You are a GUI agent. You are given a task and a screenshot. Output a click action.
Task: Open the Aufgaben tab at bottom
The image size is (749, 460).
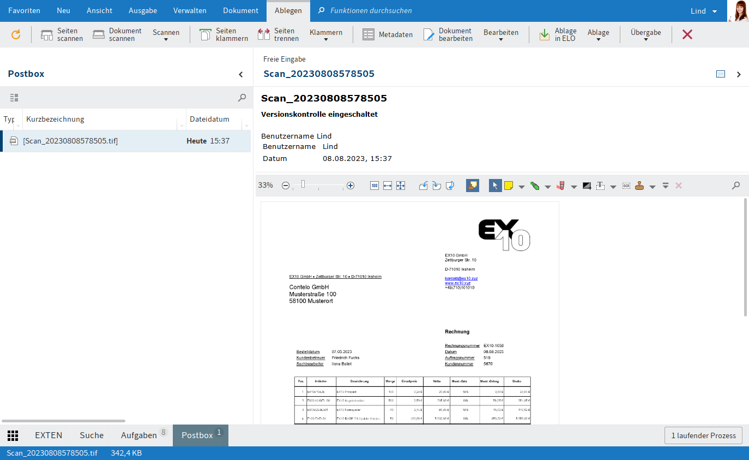point(139,435)
